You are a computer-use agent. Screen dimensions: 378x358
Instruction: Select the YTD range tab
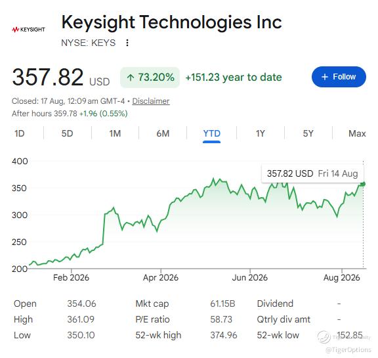pos(212,133)
